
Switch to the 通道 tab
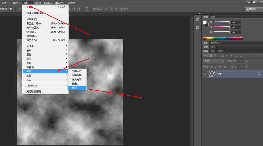click(213, 51)
